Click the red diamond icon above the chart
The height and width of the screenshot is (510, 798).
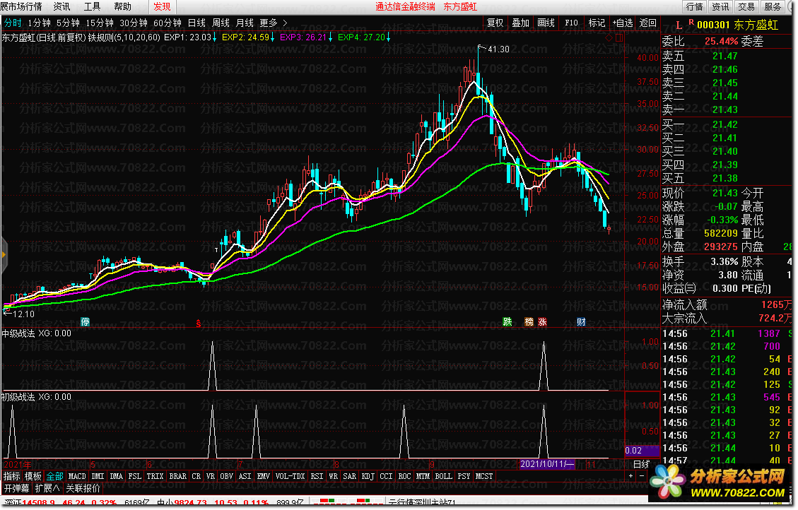click(x=609, y=37)
